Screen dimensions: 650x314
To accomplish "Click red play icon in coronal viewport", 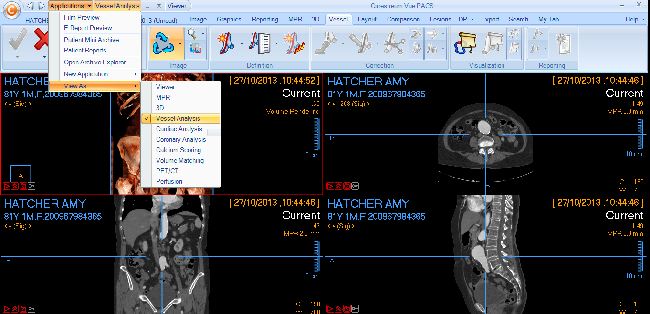I will click(x=7, y=309).
